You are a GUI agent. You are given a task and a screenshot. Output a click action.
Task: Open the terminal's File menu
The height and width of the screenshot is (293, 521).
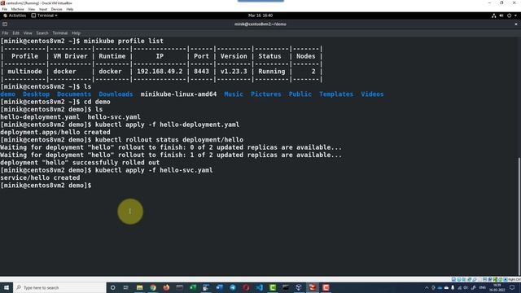(6, 33)
